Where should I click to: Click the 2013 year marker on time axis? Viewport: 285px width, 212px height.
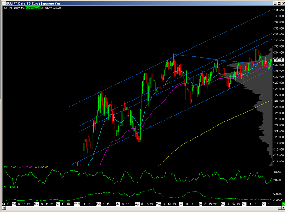coord(77,204)
